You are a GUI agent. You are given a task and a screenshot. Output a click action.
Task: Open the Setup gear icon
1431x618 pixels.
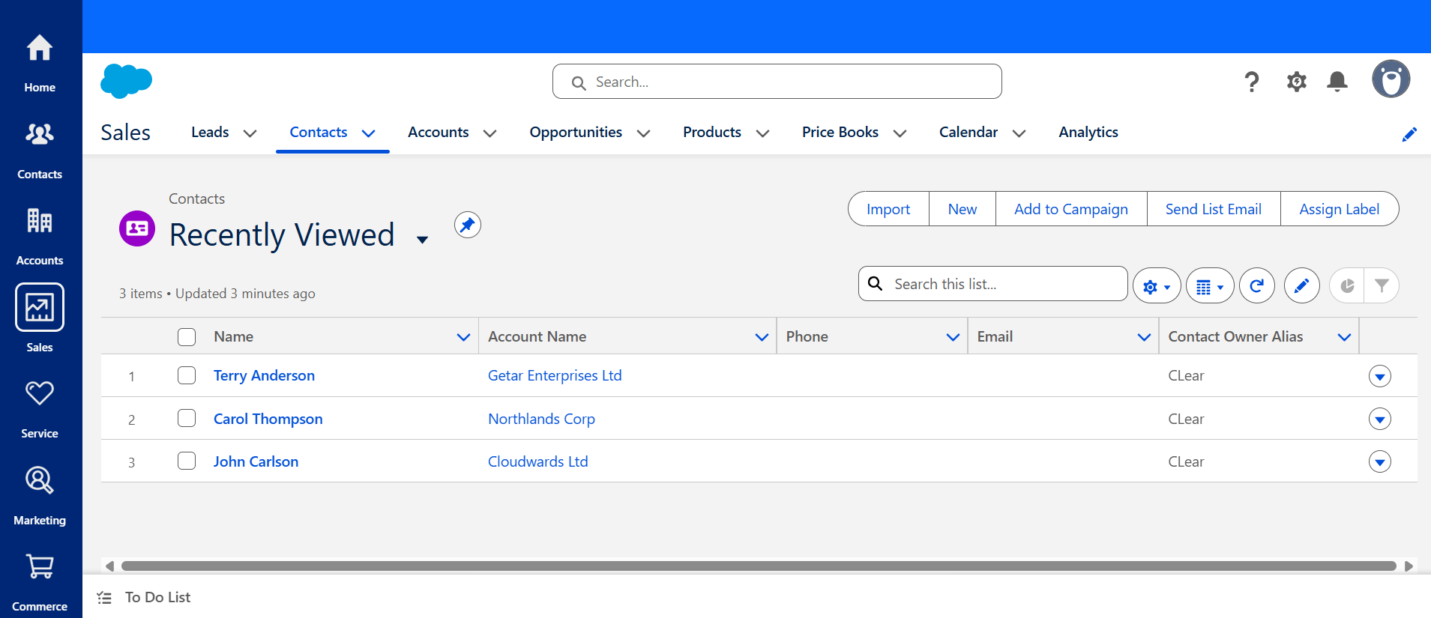tap(1296, 81)
